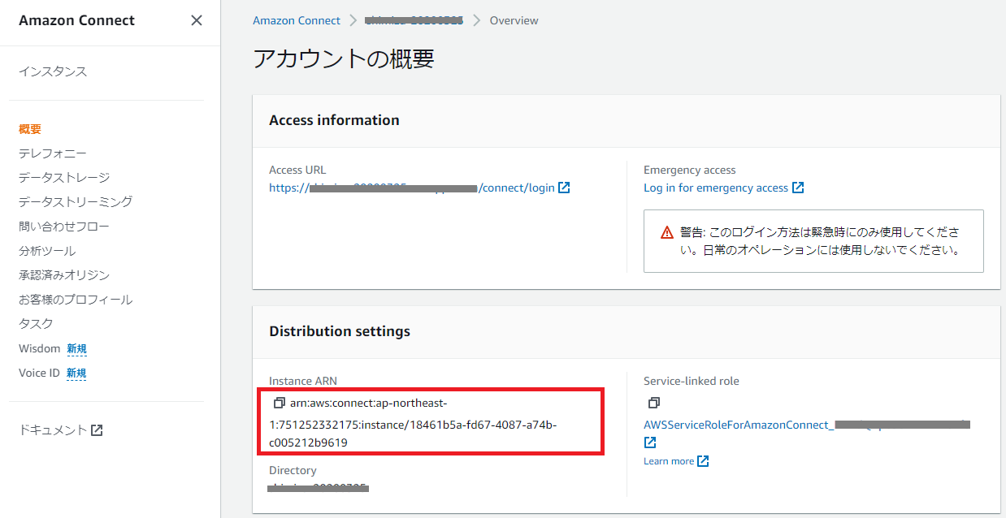Open the ドキュメント link

(x=53, y=430)
